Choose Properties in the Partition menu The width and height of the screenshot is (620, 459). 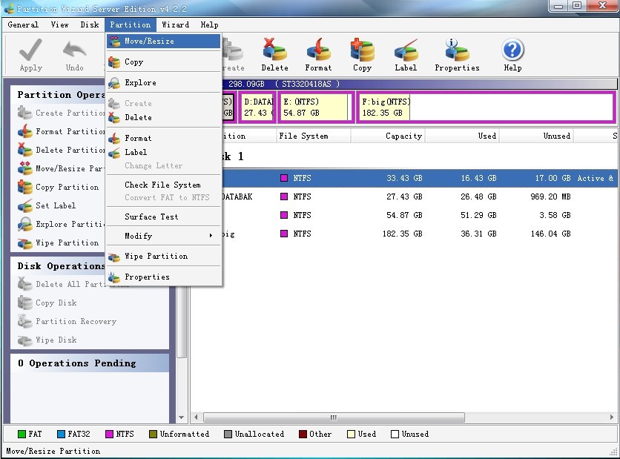click(163, 277)
